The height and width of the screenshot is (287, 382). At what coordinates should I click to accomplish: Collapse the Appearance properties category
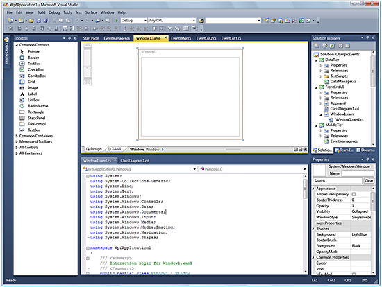pos(313,189)
